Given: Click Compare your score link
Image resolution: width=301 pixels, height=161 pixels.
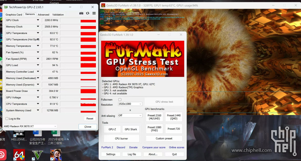Looking at the screenshot, I should [x=154, y=147].
